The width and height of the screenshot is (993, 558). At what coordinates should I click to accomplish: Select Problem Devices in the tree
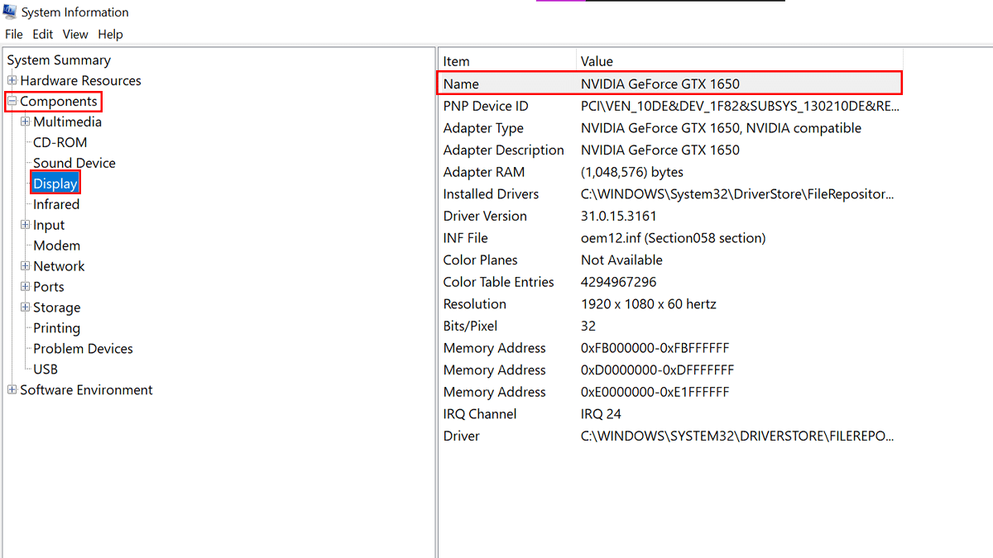(83, 349)
